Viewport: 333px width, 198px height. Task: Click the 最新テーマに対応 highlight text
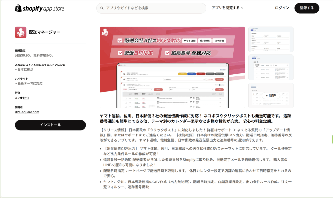tap(30, 83)
